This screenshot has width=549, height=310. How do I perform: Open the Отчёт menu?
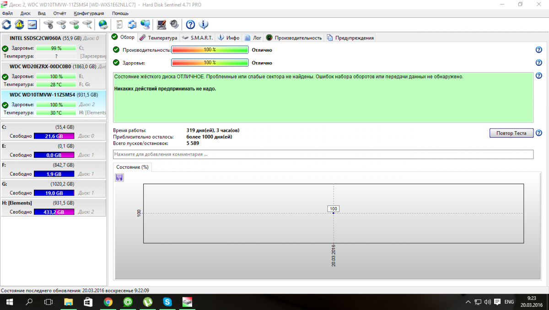coord(60,13)
